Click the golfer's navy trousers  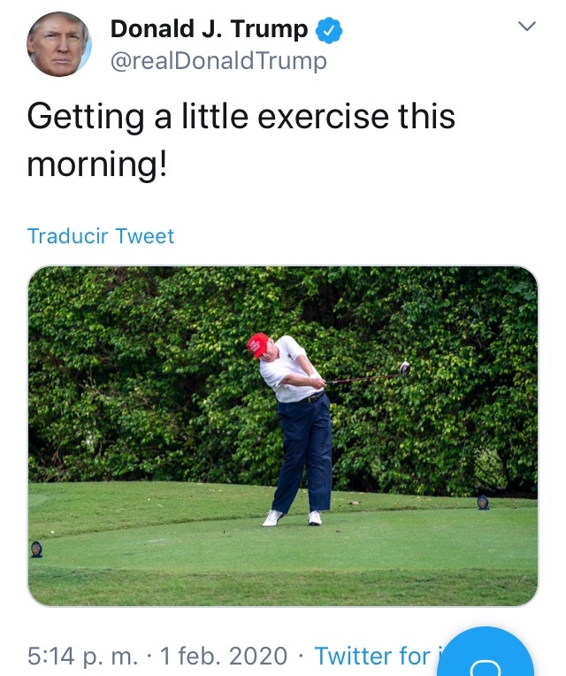(303, 454)
